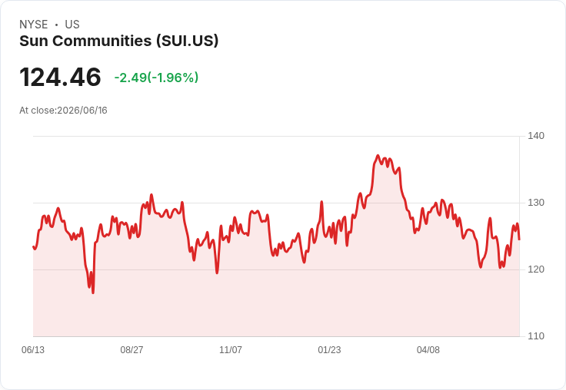Screen dimensions: 566x390
Task: Click the At close:2026/06/16 timestamp
Action: tap(63, 111)
